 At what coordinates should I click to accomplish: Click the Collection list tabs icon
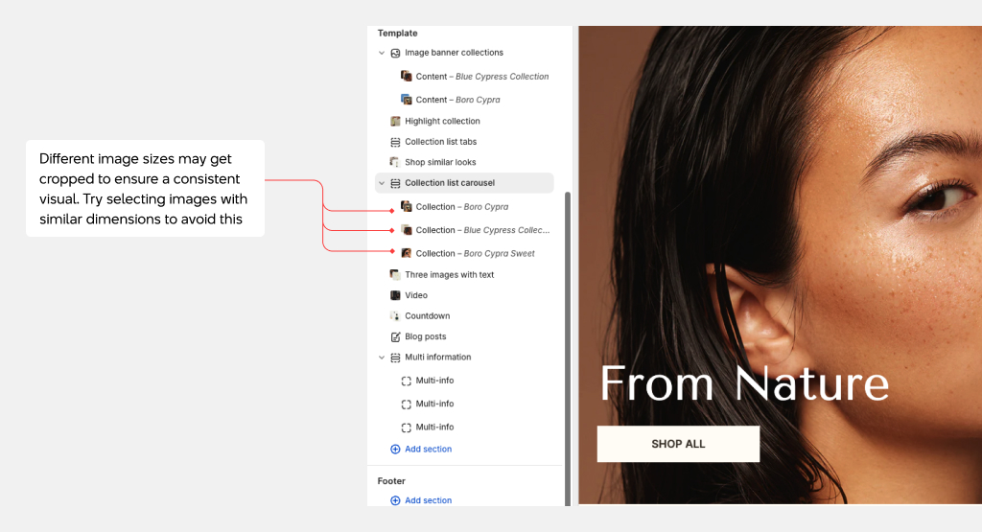coord(395,142)
